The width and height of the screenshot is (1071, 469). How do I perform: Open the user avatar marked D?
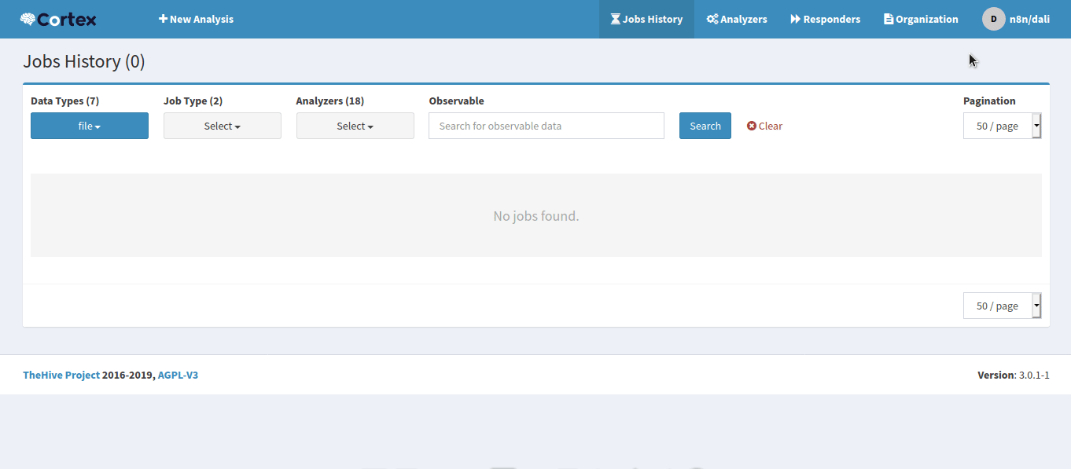[x=993, y=19]
